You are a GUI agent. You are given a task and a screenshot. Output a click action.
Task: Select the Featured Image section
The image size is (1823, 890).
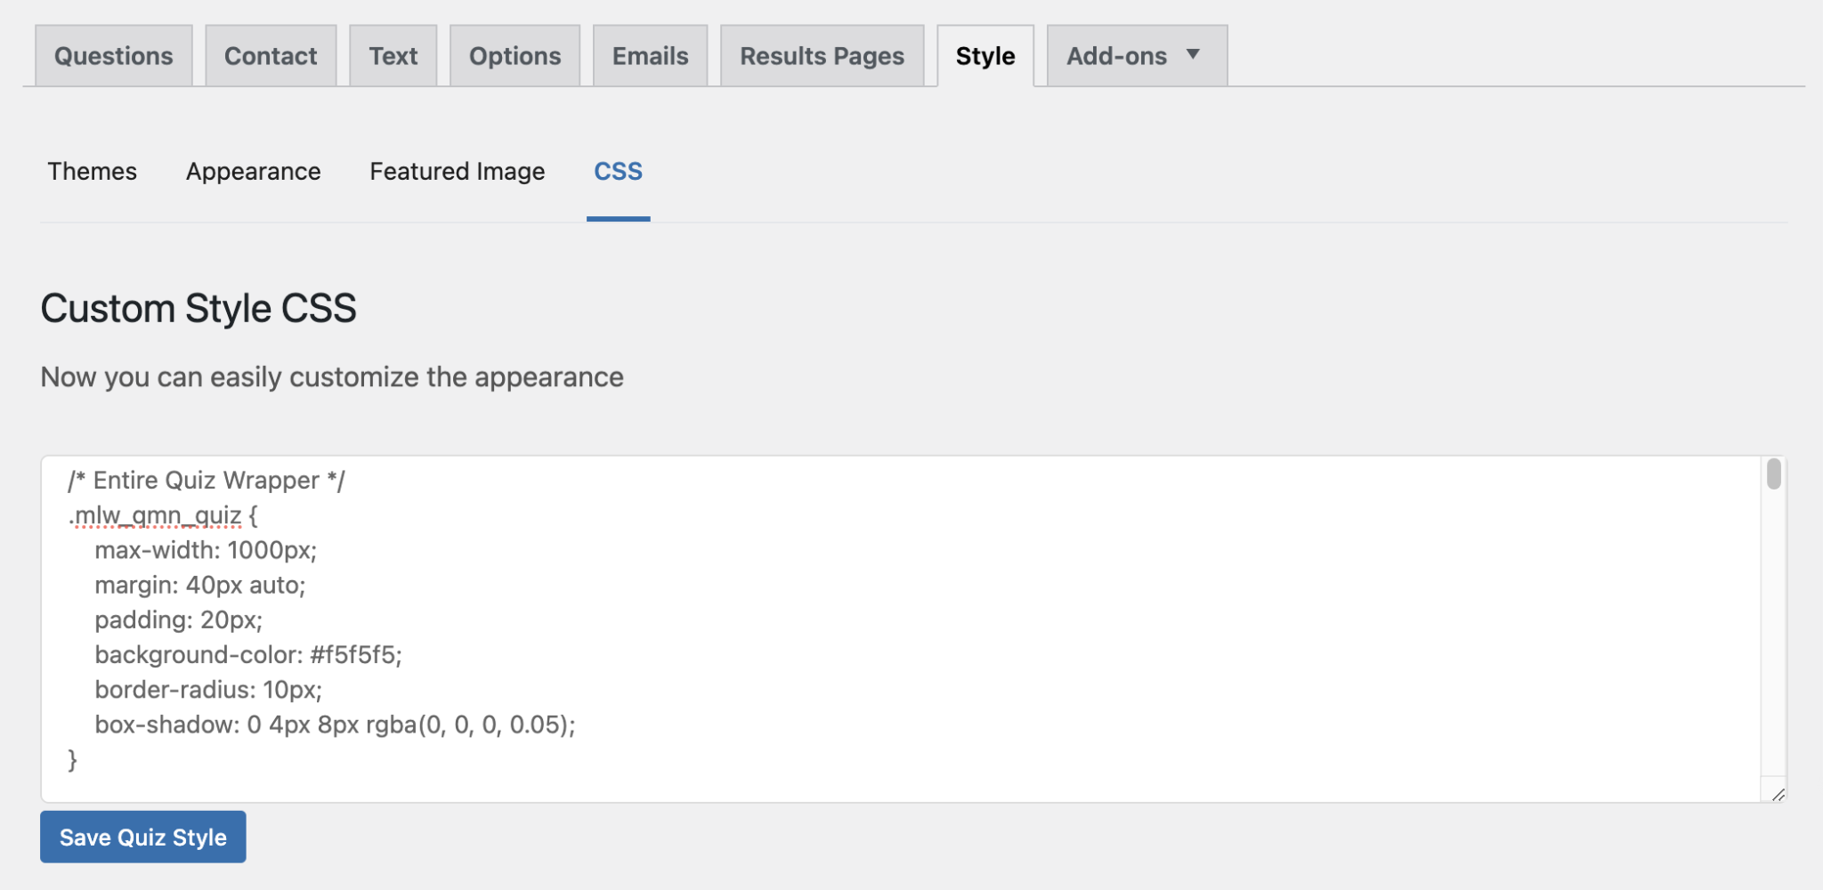point(457,171)
